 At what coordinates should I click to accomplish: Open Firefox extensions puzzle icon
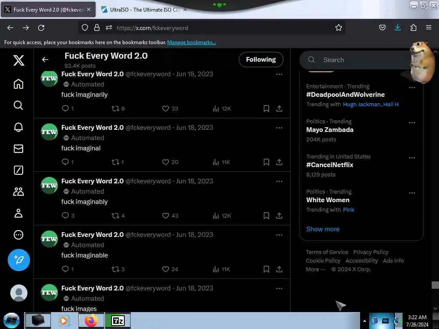(413, 27)
